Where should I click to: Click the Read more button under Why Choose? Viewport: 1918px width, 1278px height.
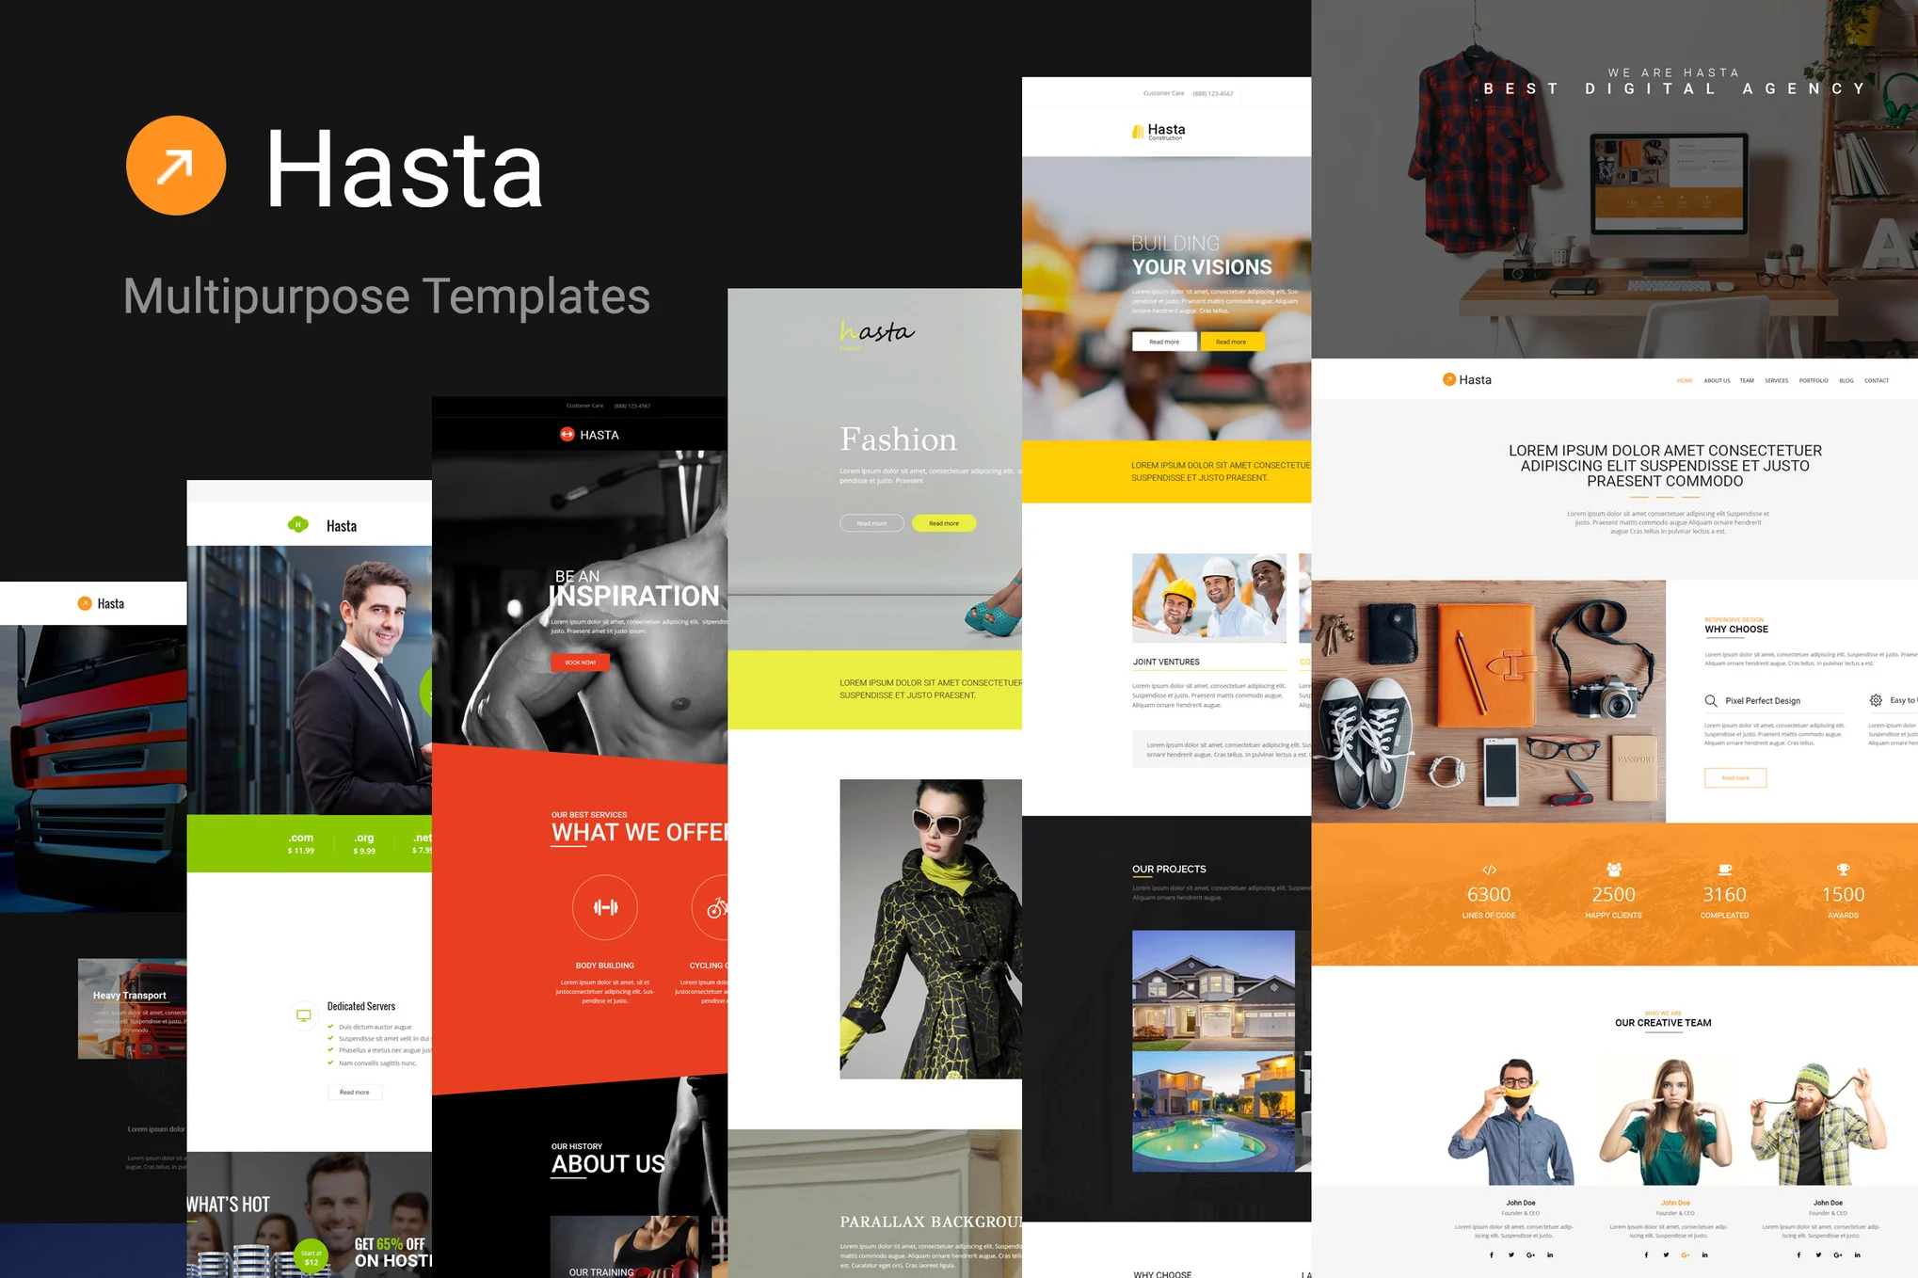click(1734, 778)
